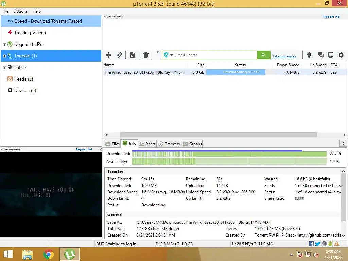Sort by the Name column header
The image size is (348, 261).
tap(144, 65)
